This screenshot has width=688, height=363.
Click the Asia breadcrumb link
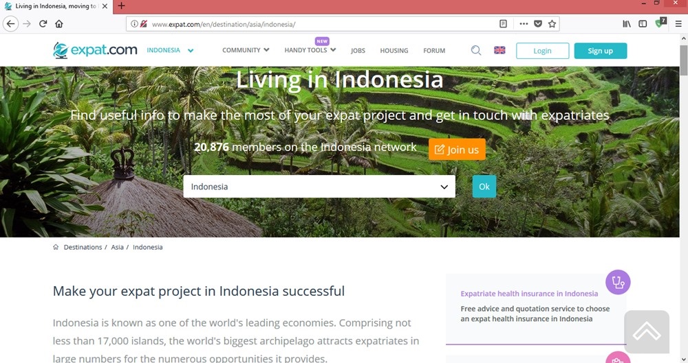117,247
